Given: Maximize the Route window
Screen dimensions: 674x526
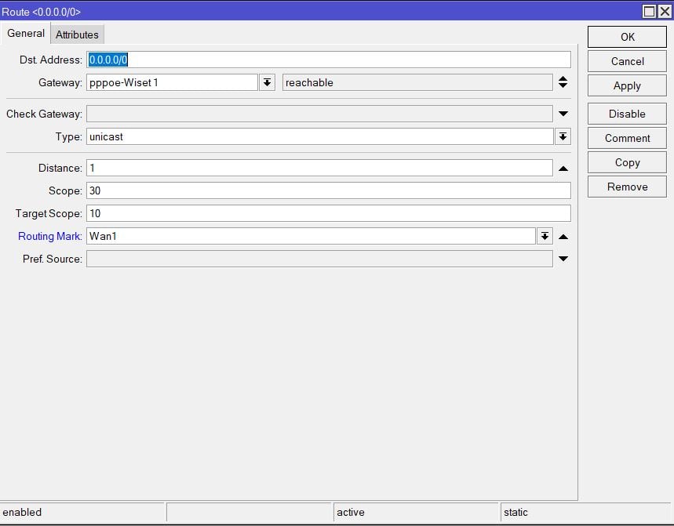Looking at the screenshot, I should (649, 11).
